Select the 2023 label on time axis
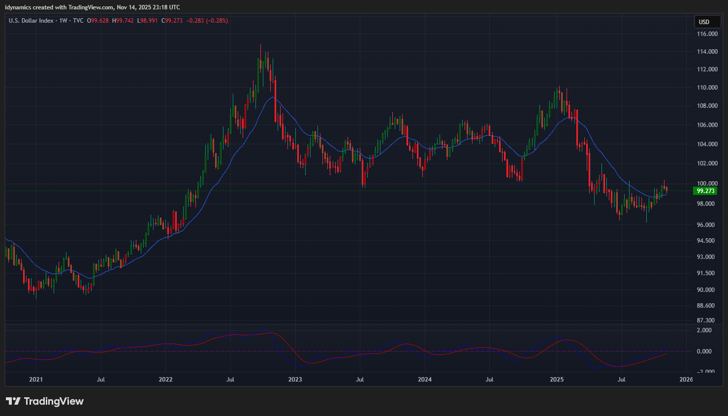Screen dimensions: 728x416 (295, 380)
